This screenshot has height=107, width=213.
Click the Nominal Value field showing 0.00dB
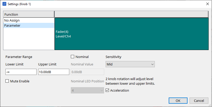click(x=87, y=72)
